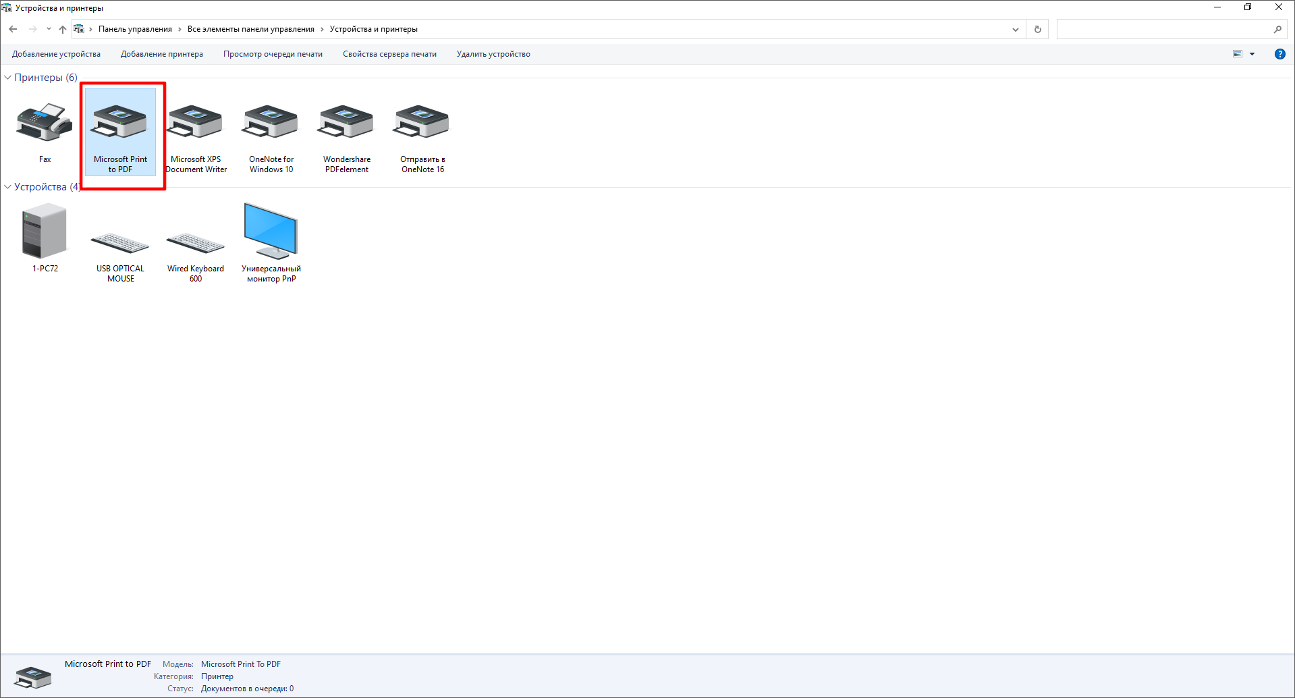
Task: Click the Принтеры (6) group heading
Action: [x=46, y=78]
